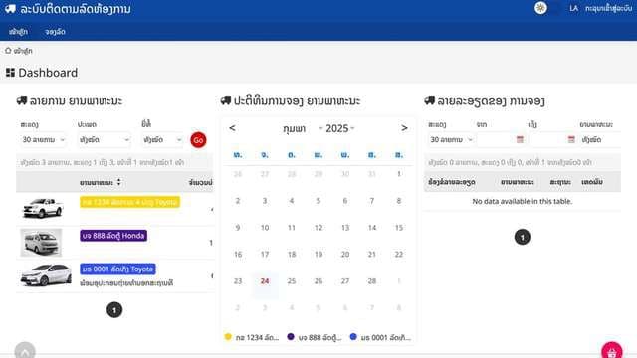Click the Dashboard grid icon
The height and width of the screenshot is (358, 637).
point(10,73)
